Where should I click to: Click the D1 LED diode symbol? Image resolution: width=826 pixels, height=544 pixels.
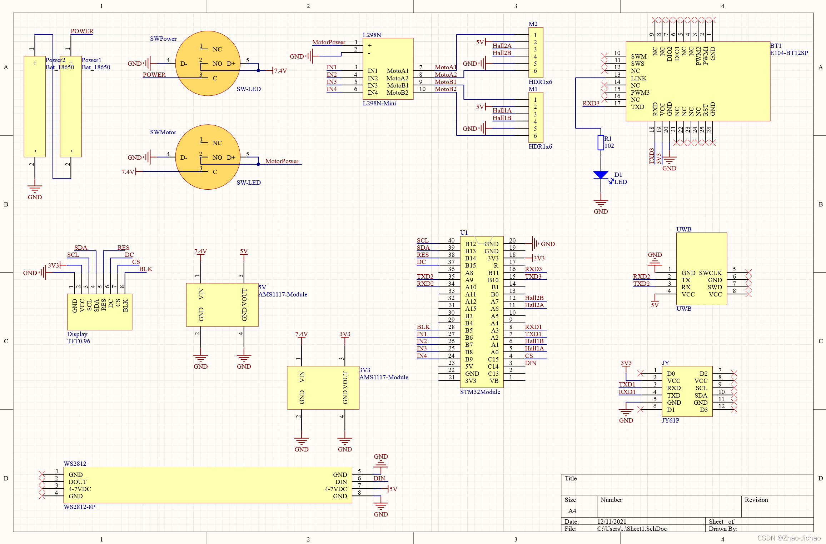(x=601, y=175)
